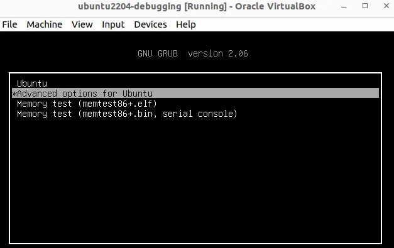Image resolution: width=394 pixels, height=248 pixels.
Task: Click empty black area inside GRUB menu box
Action: tap(195, 181)
